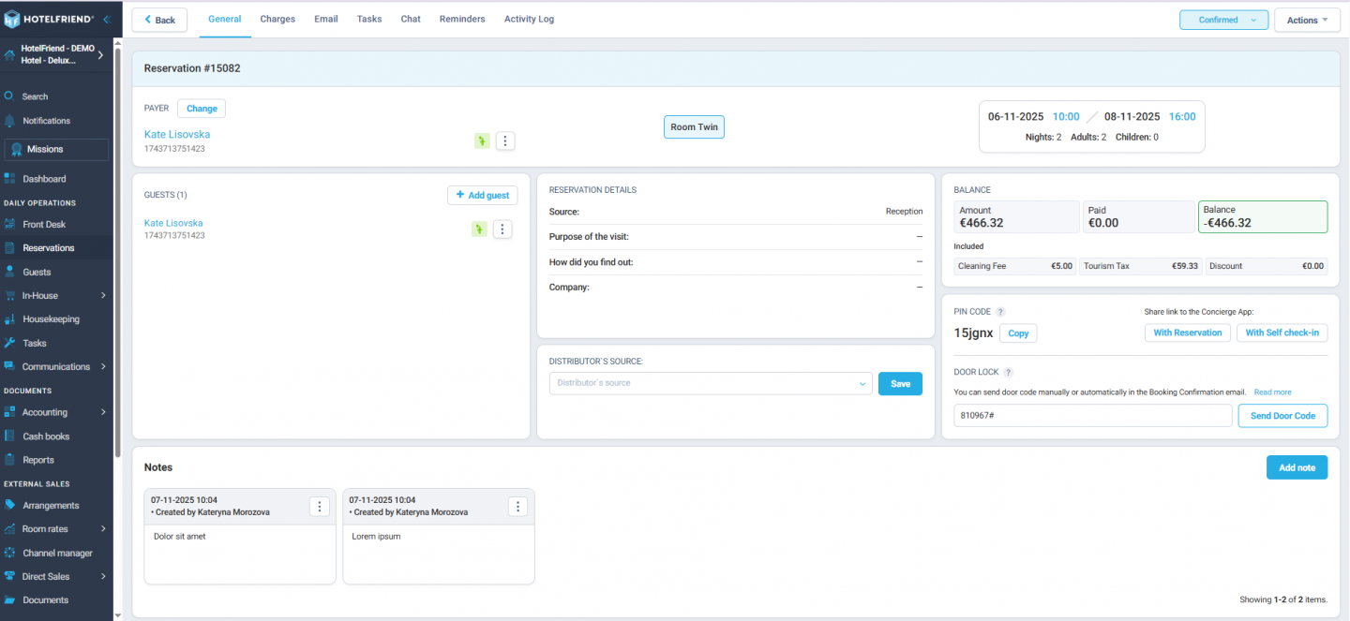Viewport: 1350px width, 621px height.
Task: Open the three-dot menu on the Lorem ipsum note
Action: coord(517,507)
